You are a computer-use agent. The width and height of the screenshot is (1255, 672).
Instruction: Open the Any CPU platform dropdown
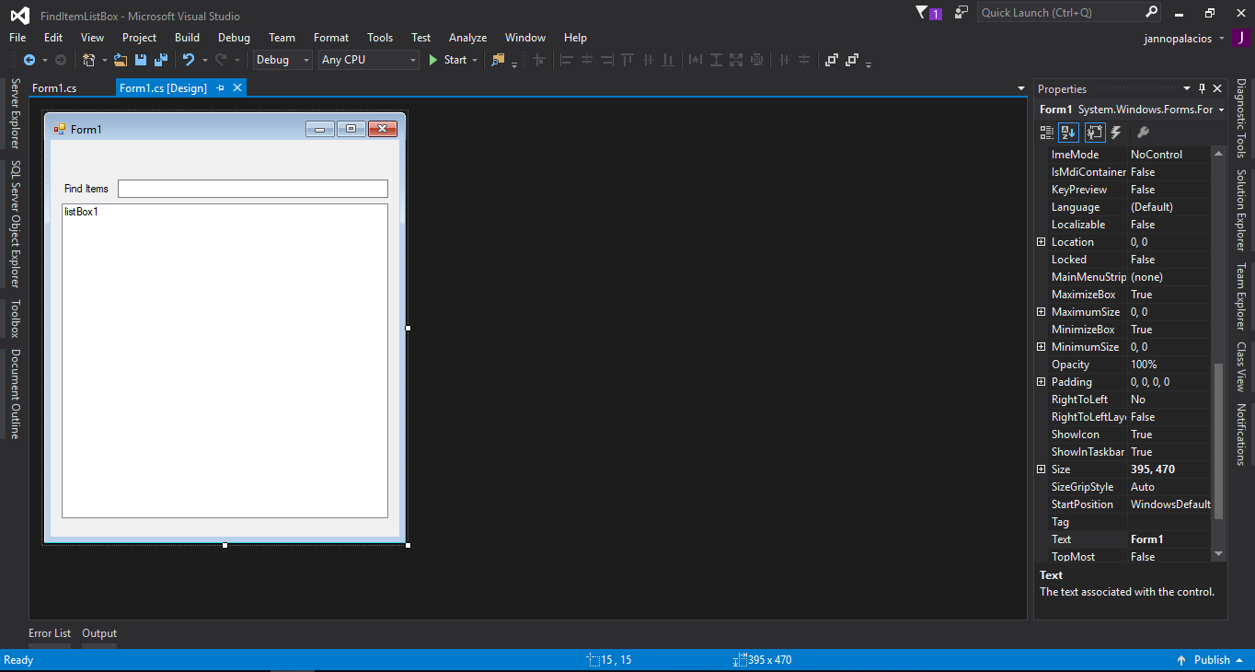[x=412, y=60]
